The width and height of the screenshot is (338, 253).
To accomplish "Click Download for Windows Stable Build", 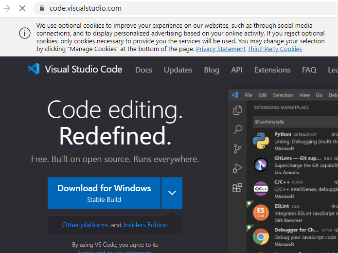I will (x=104, y=193).
